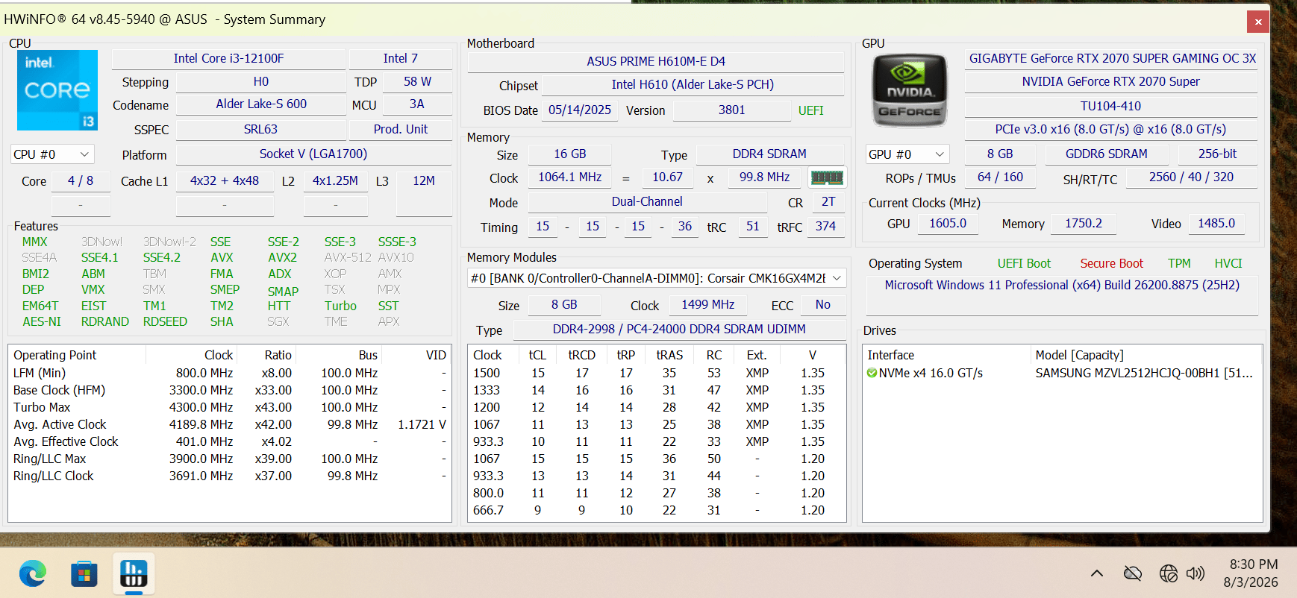Click the Dual-Channel mode field
The height and width of the screenshot is (598, 1297).
coord(647,201)
